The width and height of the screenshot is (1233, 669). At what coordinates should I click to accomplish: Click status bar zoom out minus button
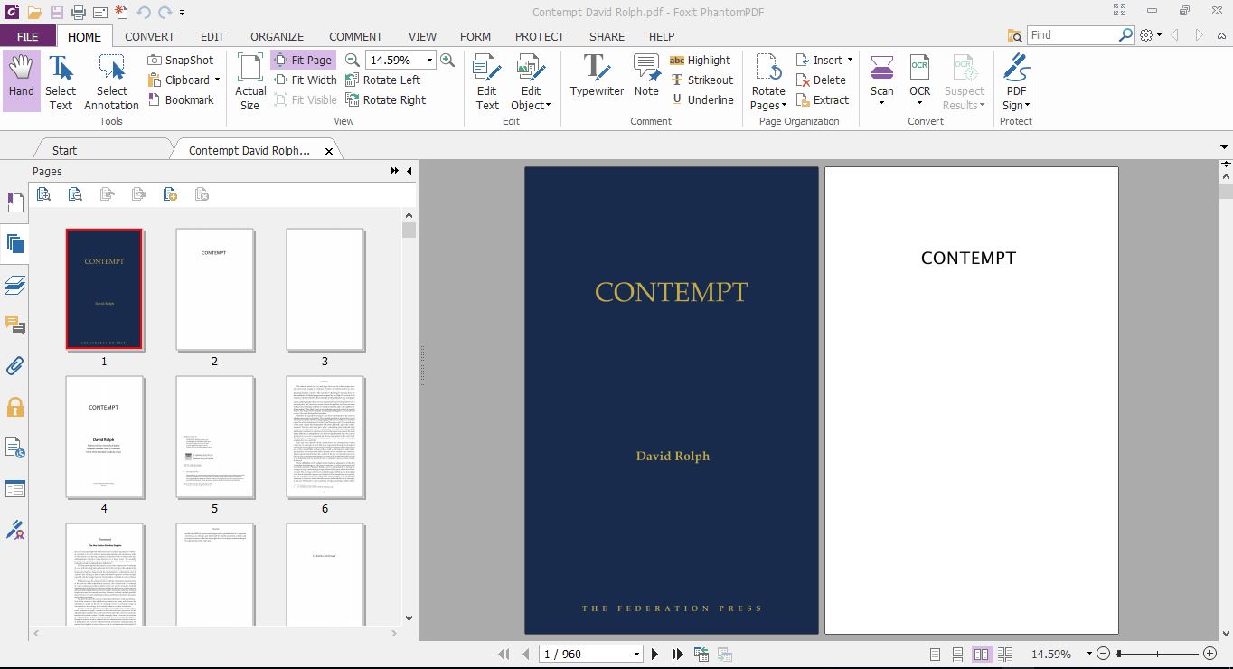1103,654
